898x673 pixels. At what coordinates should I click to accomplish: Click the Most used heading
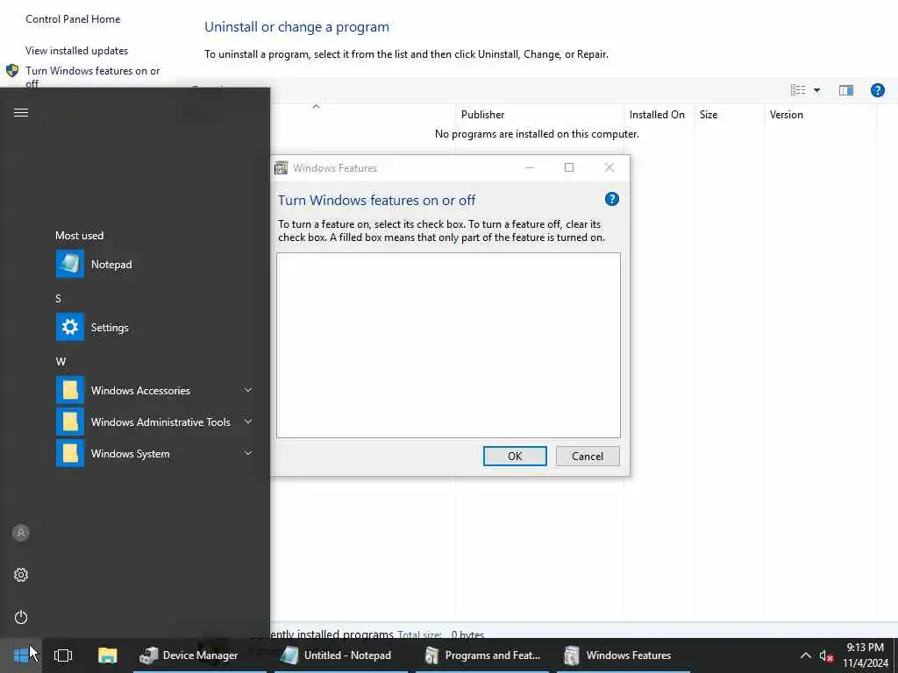80,235
